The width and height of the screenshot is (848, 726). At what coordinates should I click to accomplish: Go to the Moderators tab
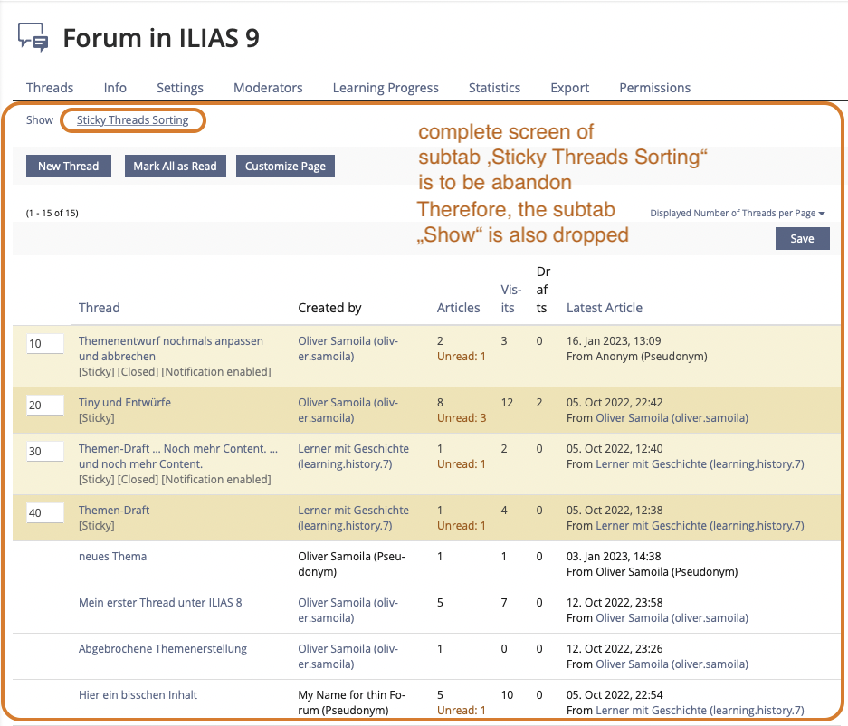268,88
